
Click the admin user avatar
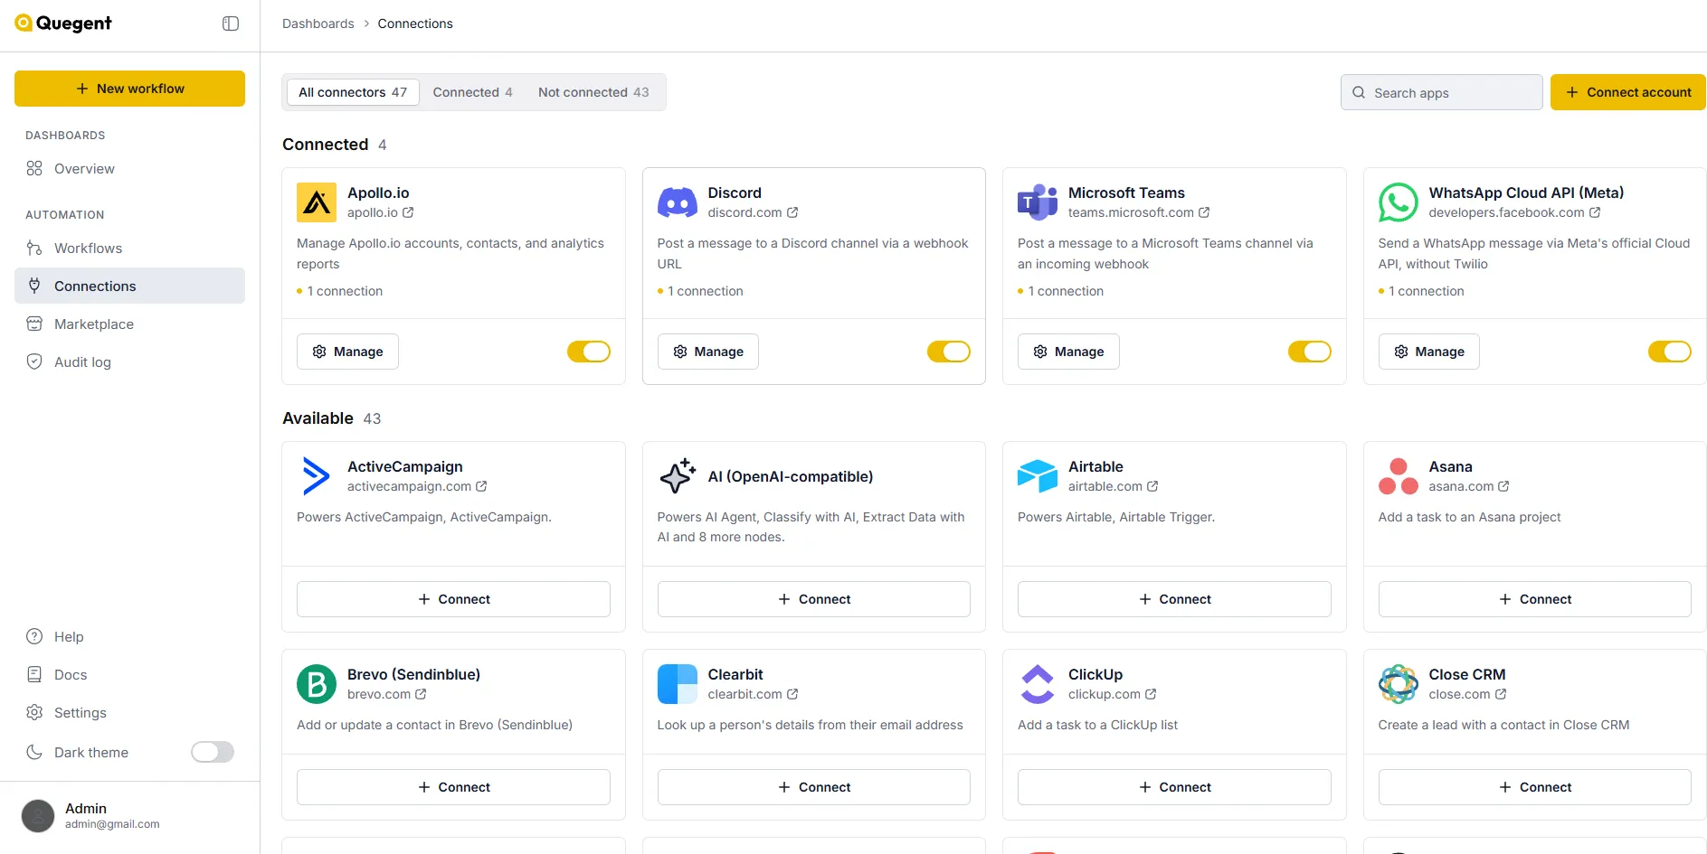pos(38,816)
